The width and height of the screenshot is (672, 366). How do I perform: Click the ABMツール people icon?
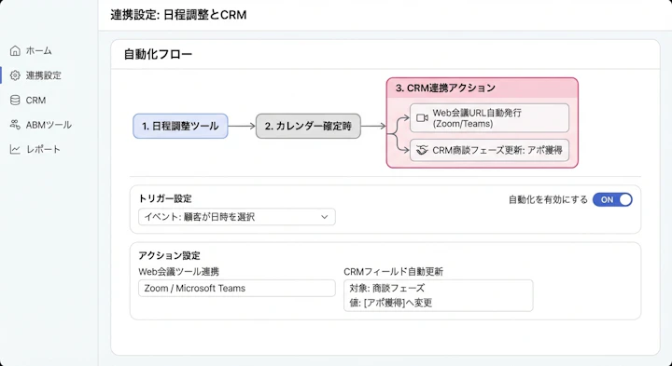click(15, 125)
